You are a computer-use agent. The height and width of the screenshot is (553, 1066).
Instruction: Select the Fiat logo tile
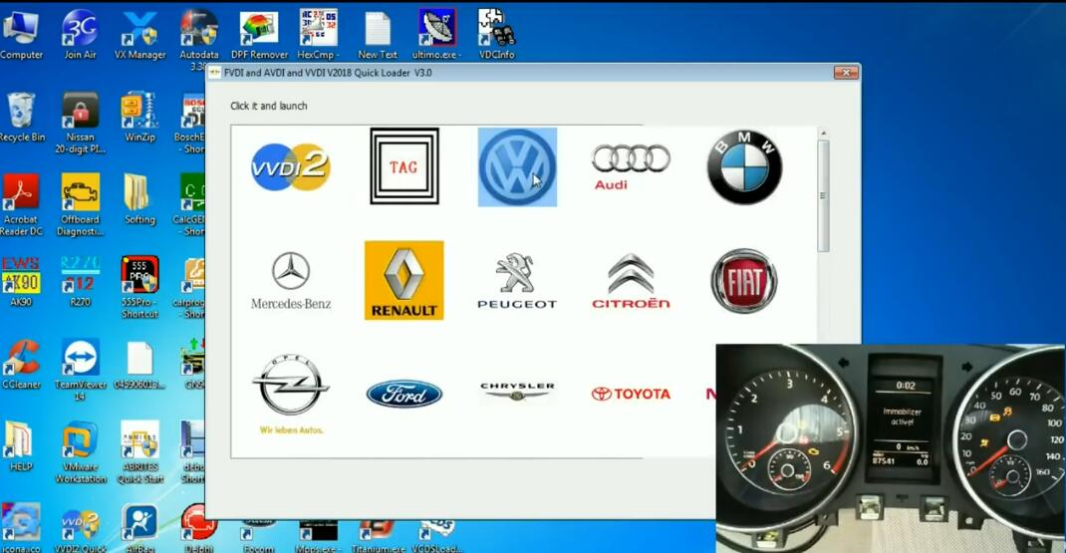tap(744, 280)
